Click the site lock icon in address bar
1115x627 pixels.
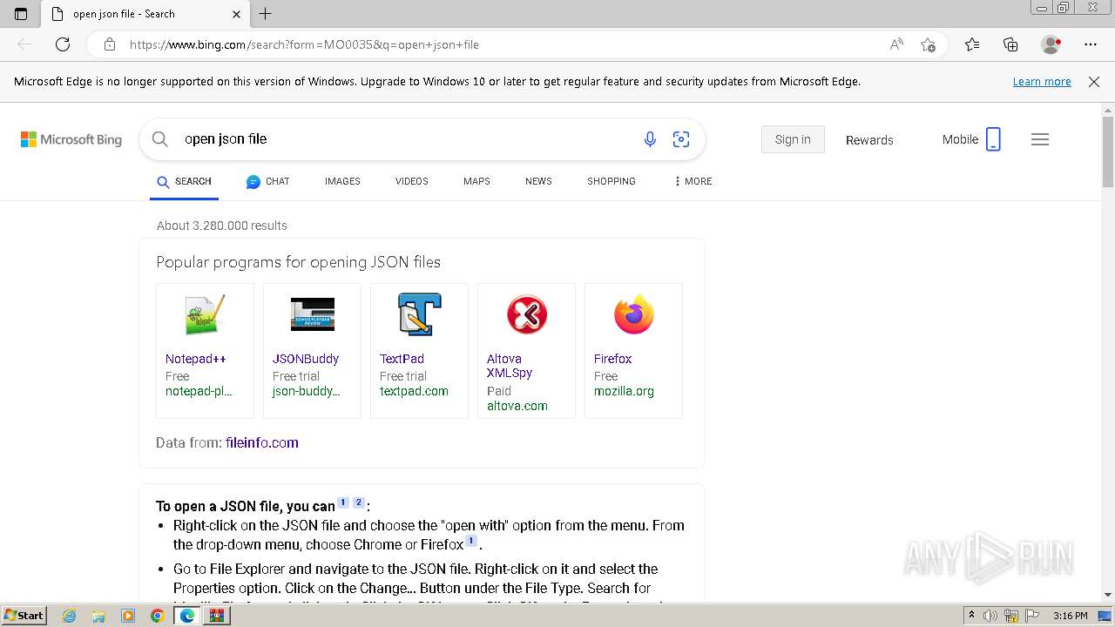pos(109,44)
